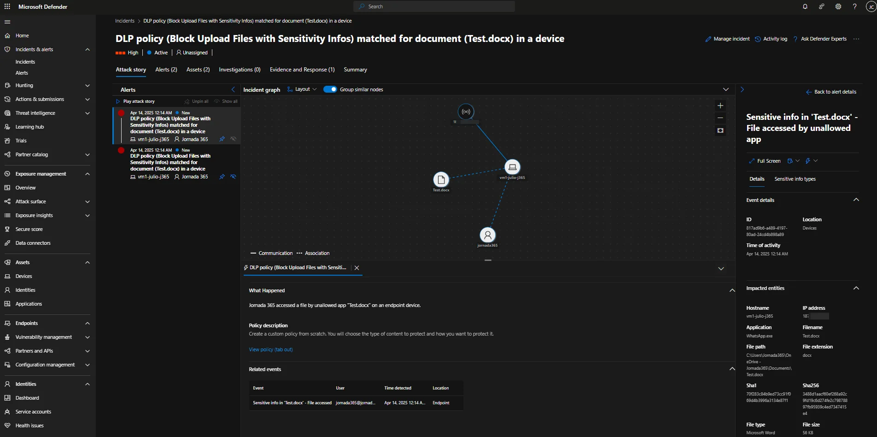Collapse the Impacted entities section

[x=856, y=288]
